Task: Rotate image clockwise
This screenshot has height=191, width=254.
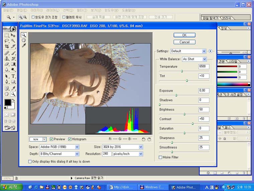Action: coord(149,139)
